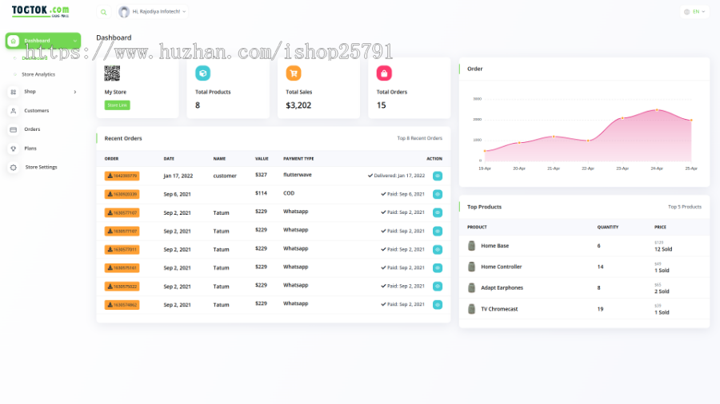Screen dimensions: 720x404
Task: Click the flutterwave payment type cell
Action: (x=297, y=175)
